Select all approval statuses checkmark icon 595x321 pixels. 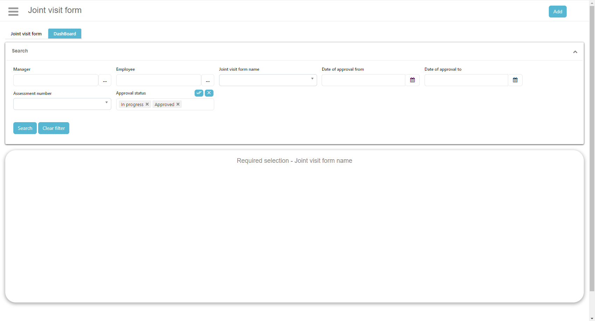point(199,93)
